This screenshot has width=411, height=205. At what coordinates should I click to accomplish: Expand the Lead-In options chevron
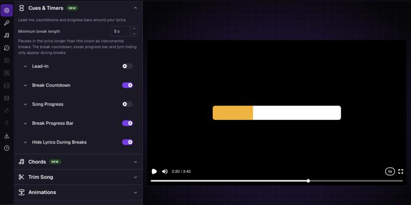[x=25, y=67]
